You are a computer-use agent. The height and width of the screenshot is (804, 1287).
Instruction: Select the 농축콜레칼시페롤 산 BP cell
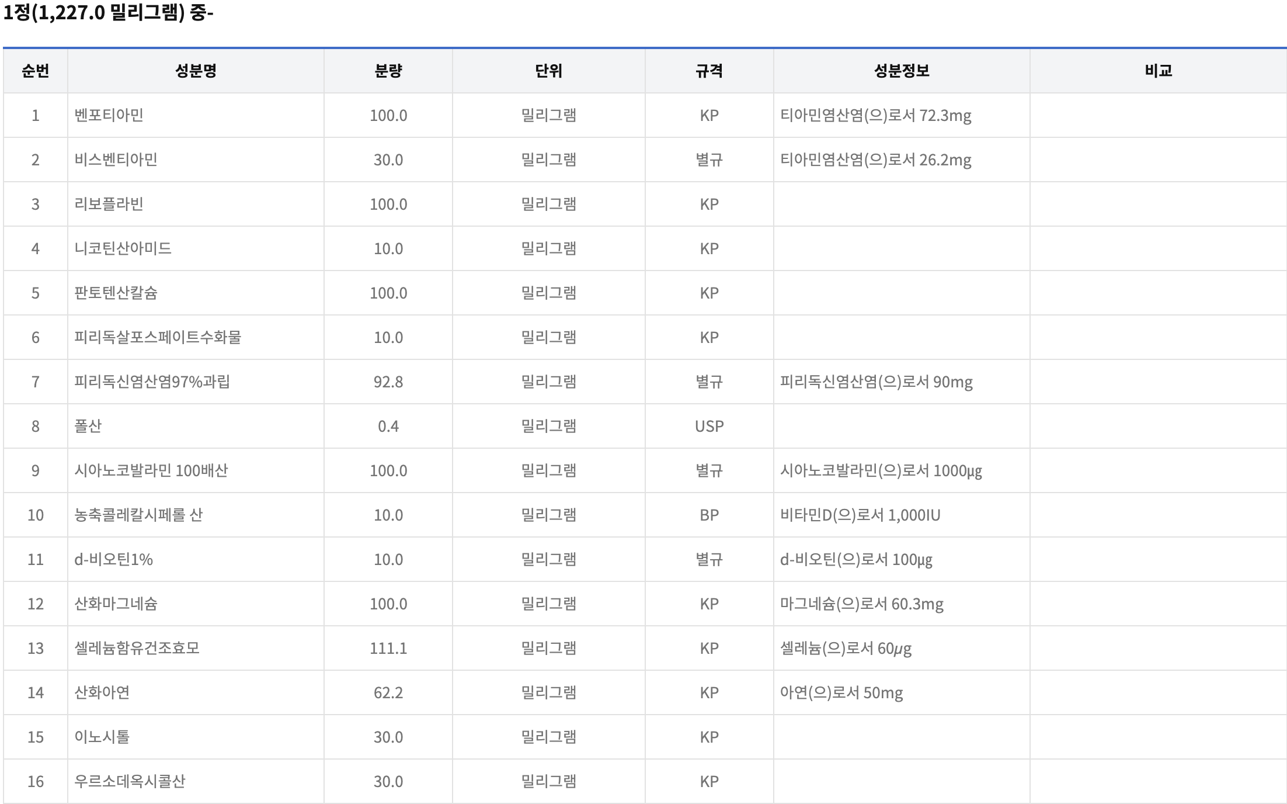(708, 515)
